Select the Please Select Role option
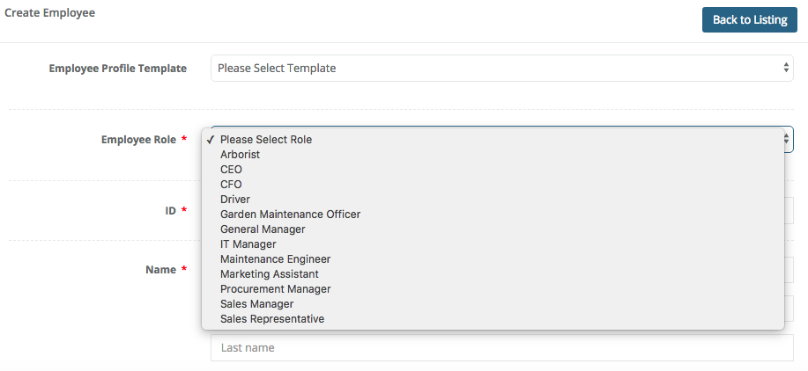The height and width of the screenshot is (371, 808). pyautogui.click(x=266, y=139)
